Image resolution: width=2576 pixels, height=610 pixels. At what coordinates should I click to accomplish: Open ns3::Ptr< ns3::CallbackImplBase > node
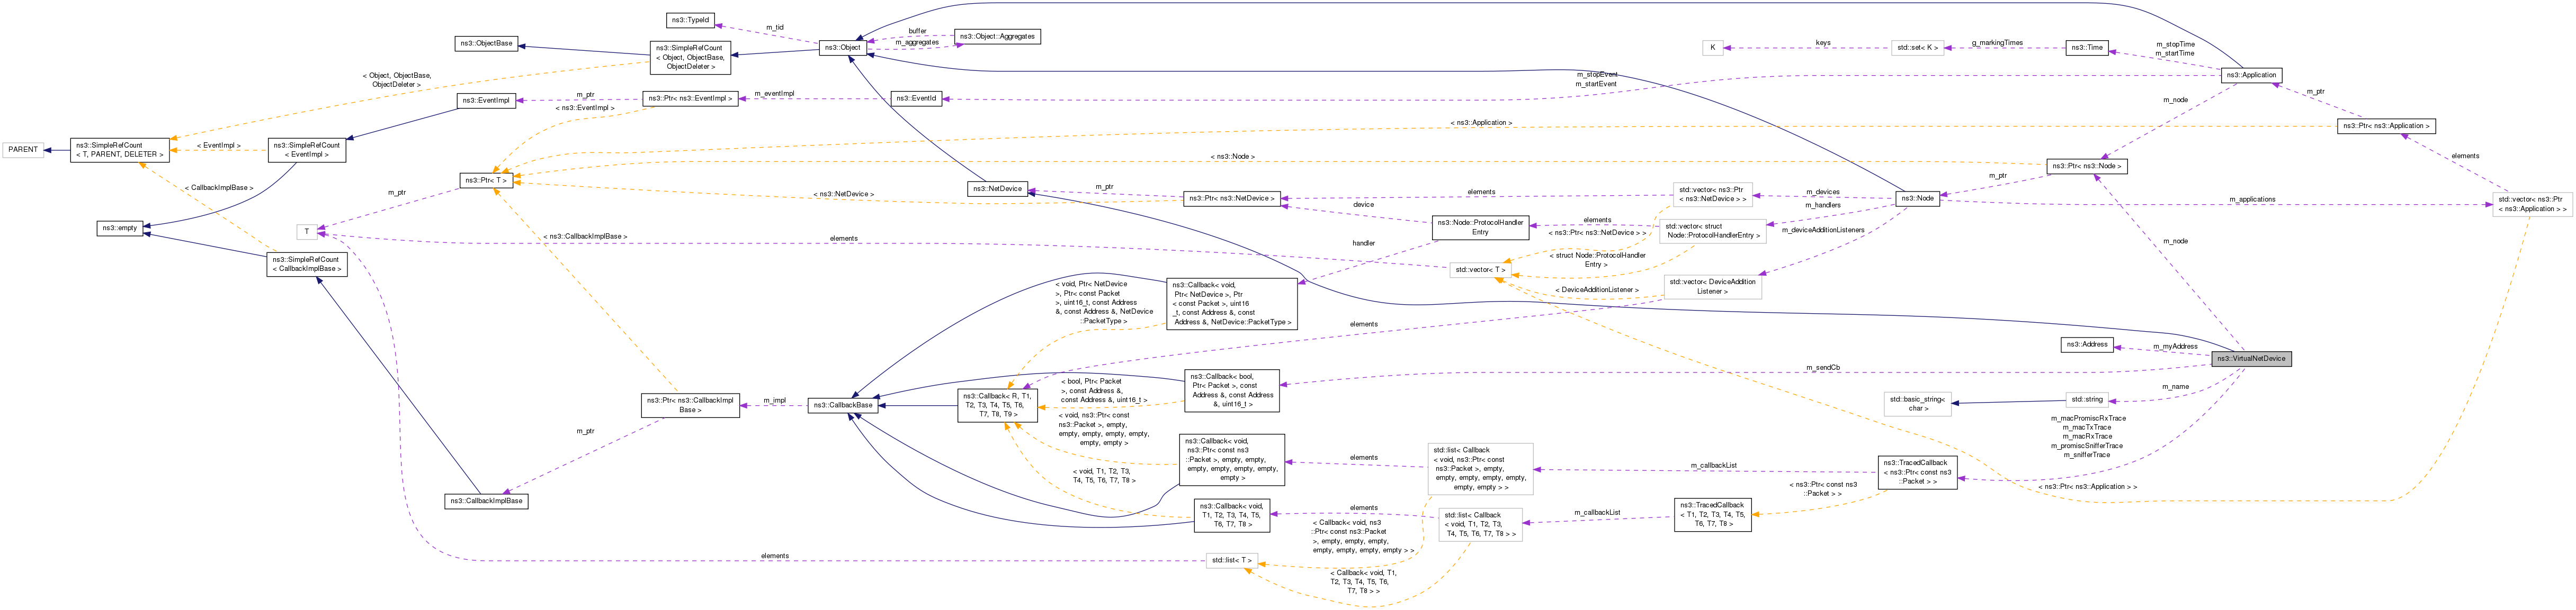click(690, 404)
